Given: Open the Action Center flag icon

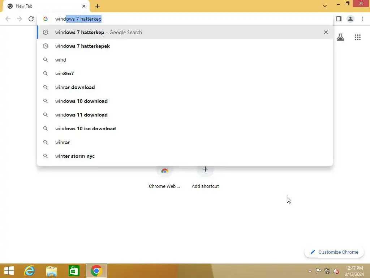Looking at the screenshot, I should pyautogui.click(x=318, y=271).
